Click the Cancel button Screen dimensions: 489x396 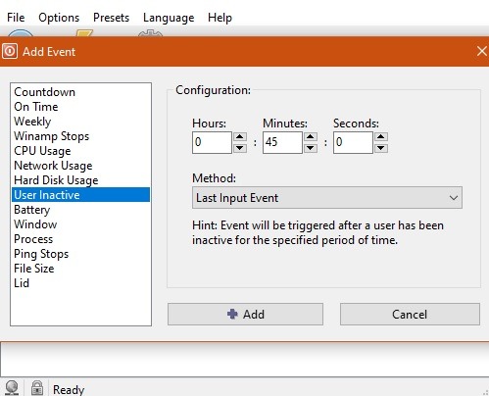(x=410, y=315)
